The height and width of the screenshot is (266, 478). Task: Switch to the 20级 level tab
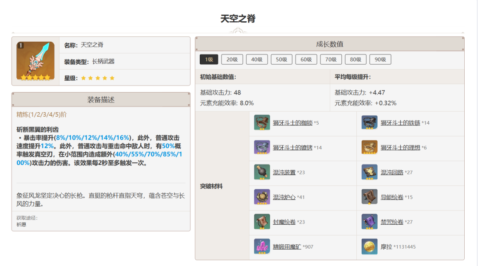pyautogui.click(x=232, y=59)
